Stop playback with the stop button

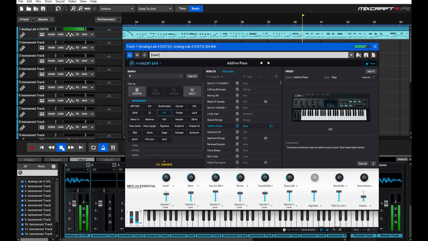pyautogui.click(x=61, y=148)
